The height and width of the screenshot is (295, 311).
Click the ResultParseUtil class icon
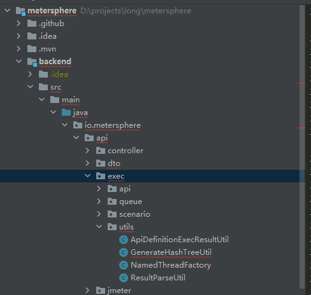click(124, 278)
